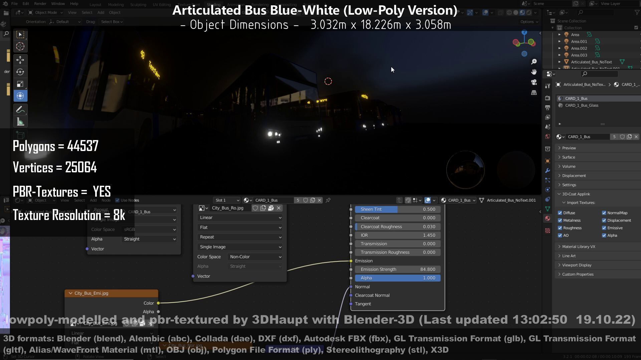Activate the Move tool
Viewport: 641px width, 360px height.
20,60
